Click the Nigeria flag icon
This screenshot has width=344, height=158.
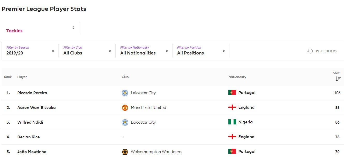[x=232, y=122]
